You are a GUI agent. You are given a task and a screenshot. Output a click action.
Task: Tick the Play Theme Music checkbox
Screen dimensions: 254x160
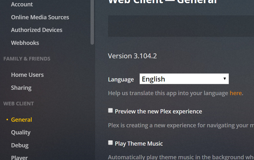(110, 143)
